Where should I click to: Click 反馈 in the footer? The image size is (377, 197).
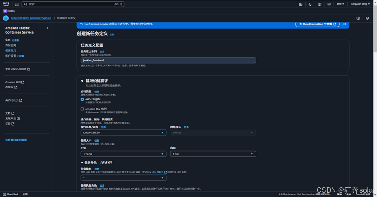click(x=25, y=194)
